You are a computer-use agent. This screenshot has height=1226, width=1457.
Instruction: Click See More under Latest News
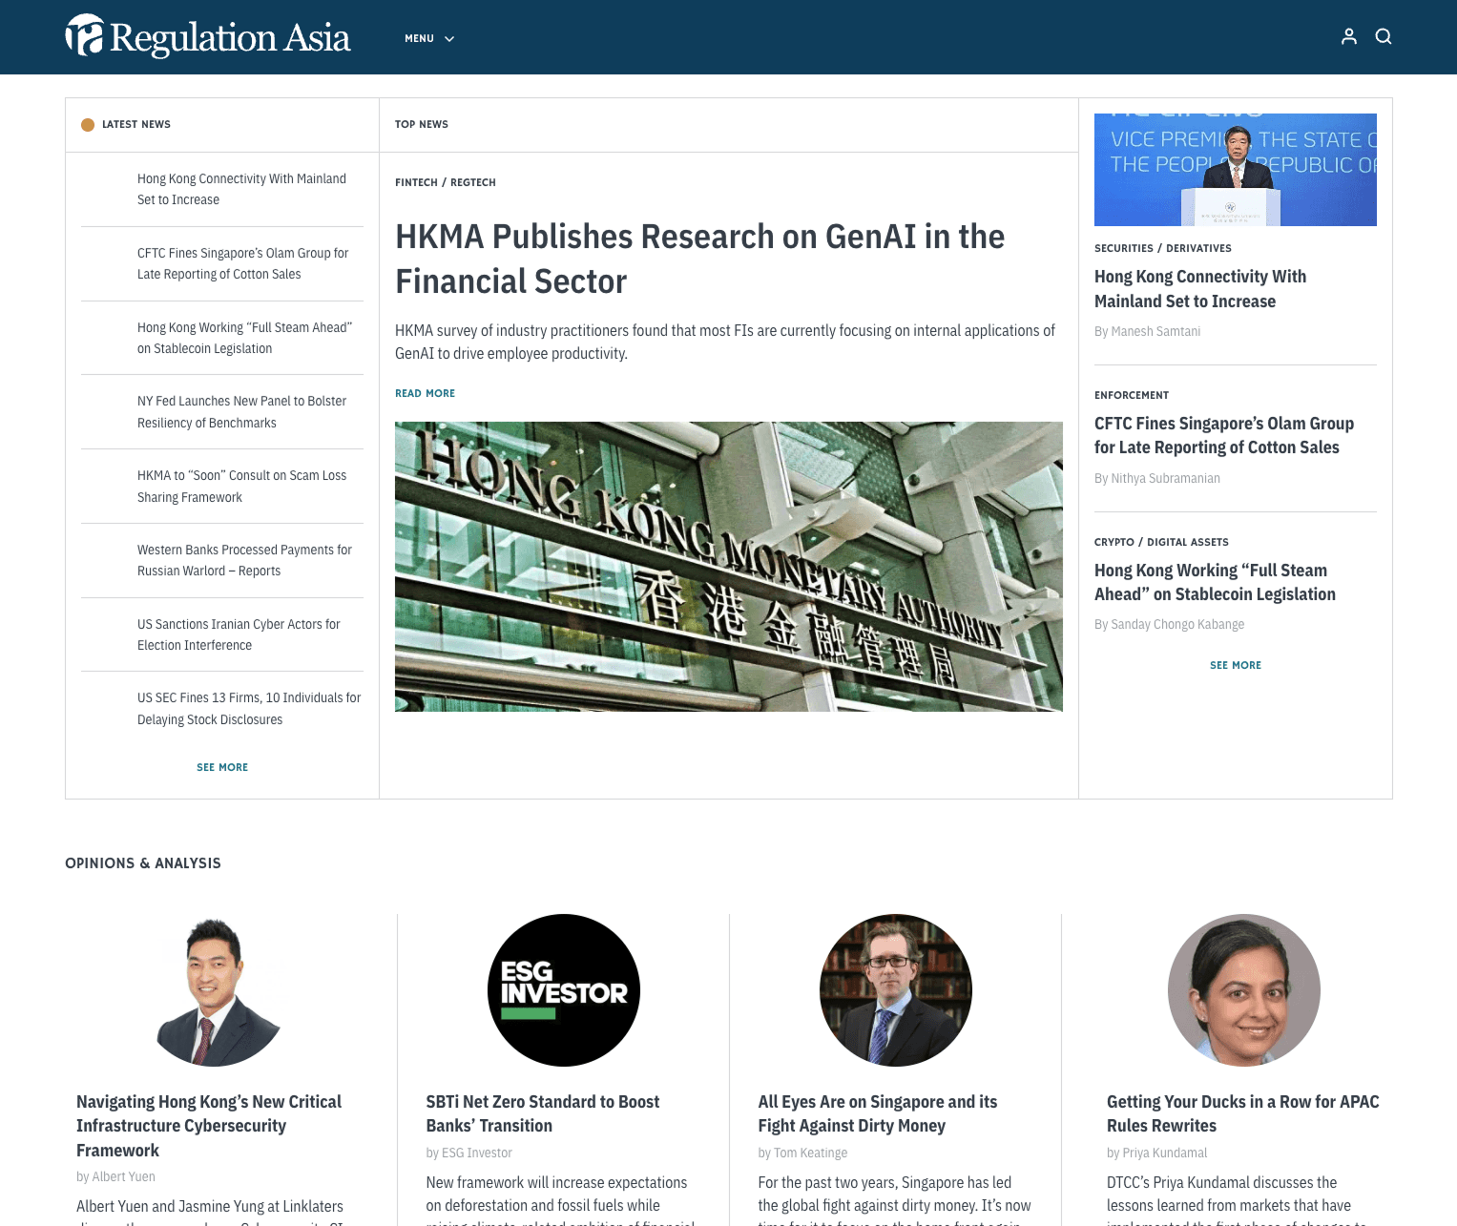pyautogui.click(x=222, y=767)
